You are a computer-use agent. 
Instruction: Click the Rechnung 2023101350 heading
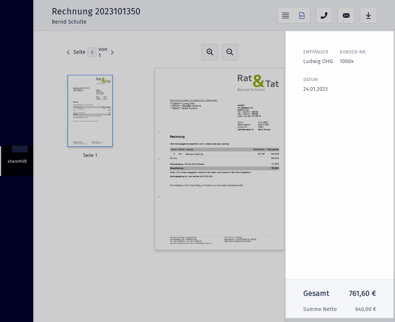(x=96, y=11)
